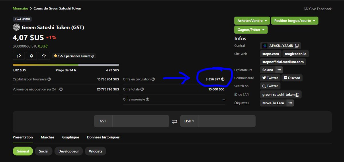
Task: Click the 4,07 $US price value
Action: [28, 38]
